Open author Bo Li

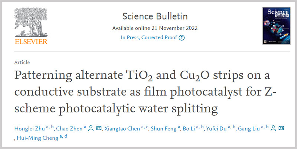[x=189, y=129]
